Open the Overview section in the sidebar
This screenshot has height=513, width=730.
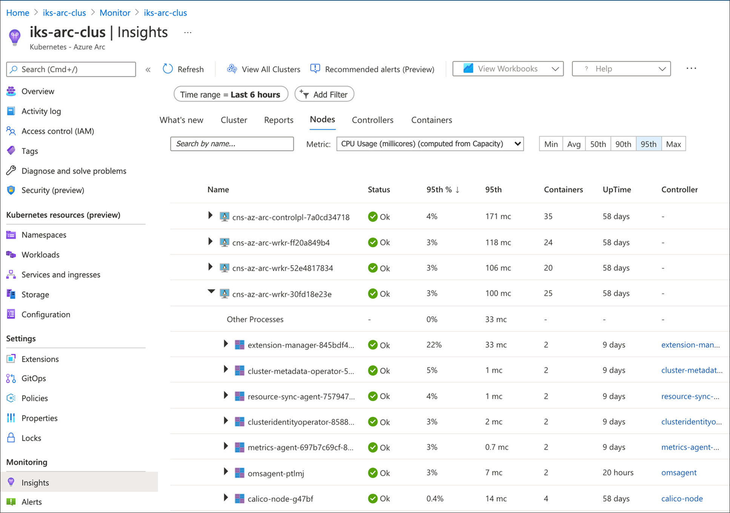pyautogui.click(x=38, y=91)
